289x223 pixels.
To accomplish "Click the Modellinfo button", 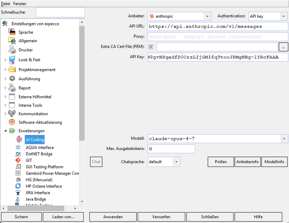I will [x=274, y=162].
